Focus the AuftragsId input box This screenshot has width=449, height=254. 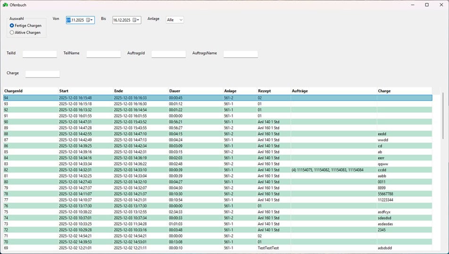tap(168, 54)
